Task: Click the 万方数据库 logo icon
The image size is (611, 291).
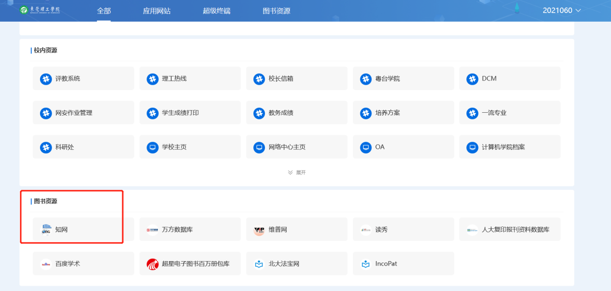Action: click(152, 230)
